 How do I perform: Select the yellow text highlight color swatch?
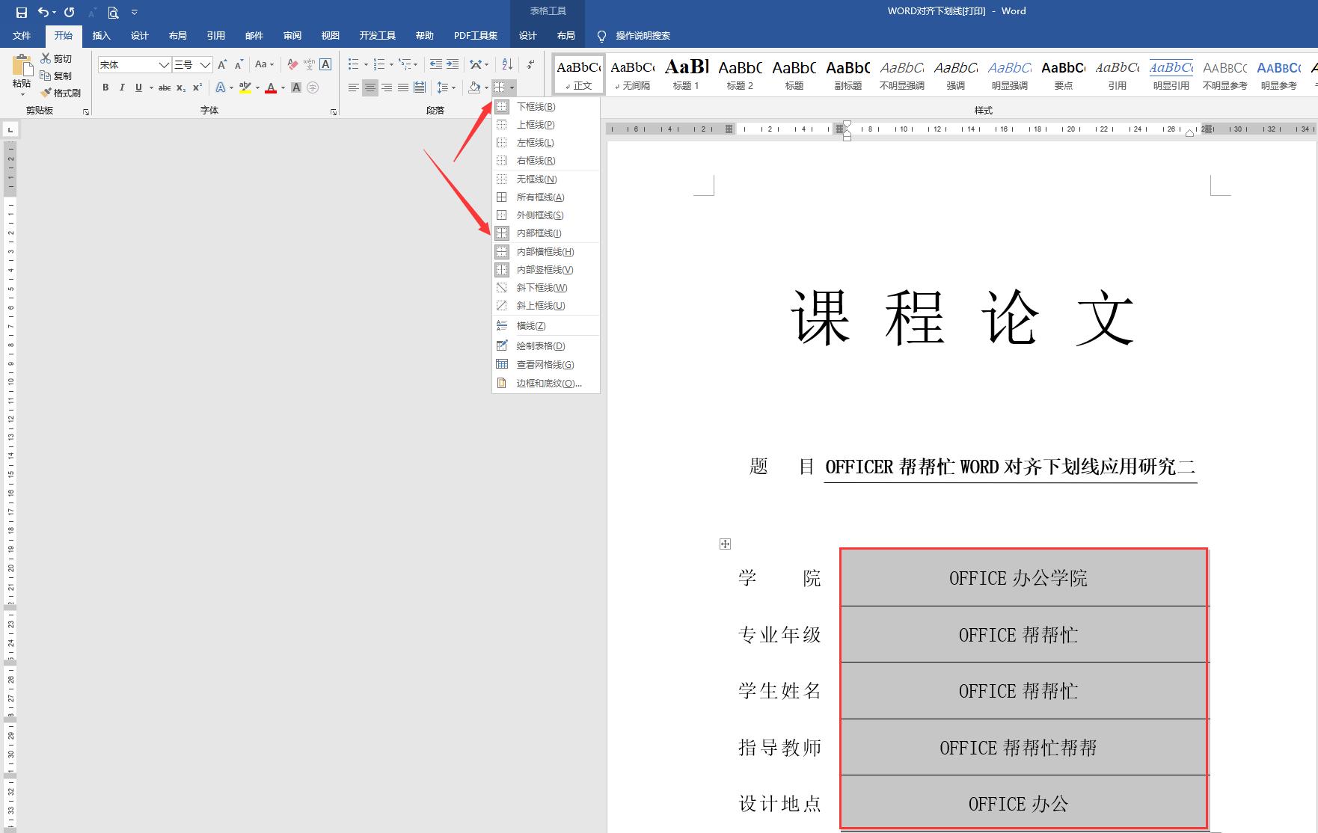tap(246, 87)
